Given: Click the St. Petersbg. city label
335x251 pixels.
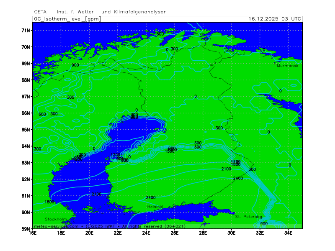Looking at the screenshot, I should [249, 217].
